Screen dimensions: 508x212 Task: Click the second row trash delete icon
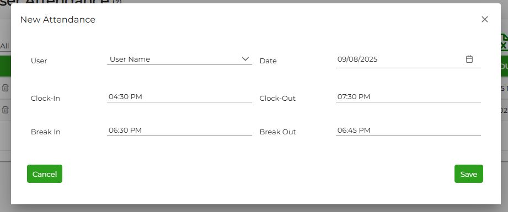(5, 110)
